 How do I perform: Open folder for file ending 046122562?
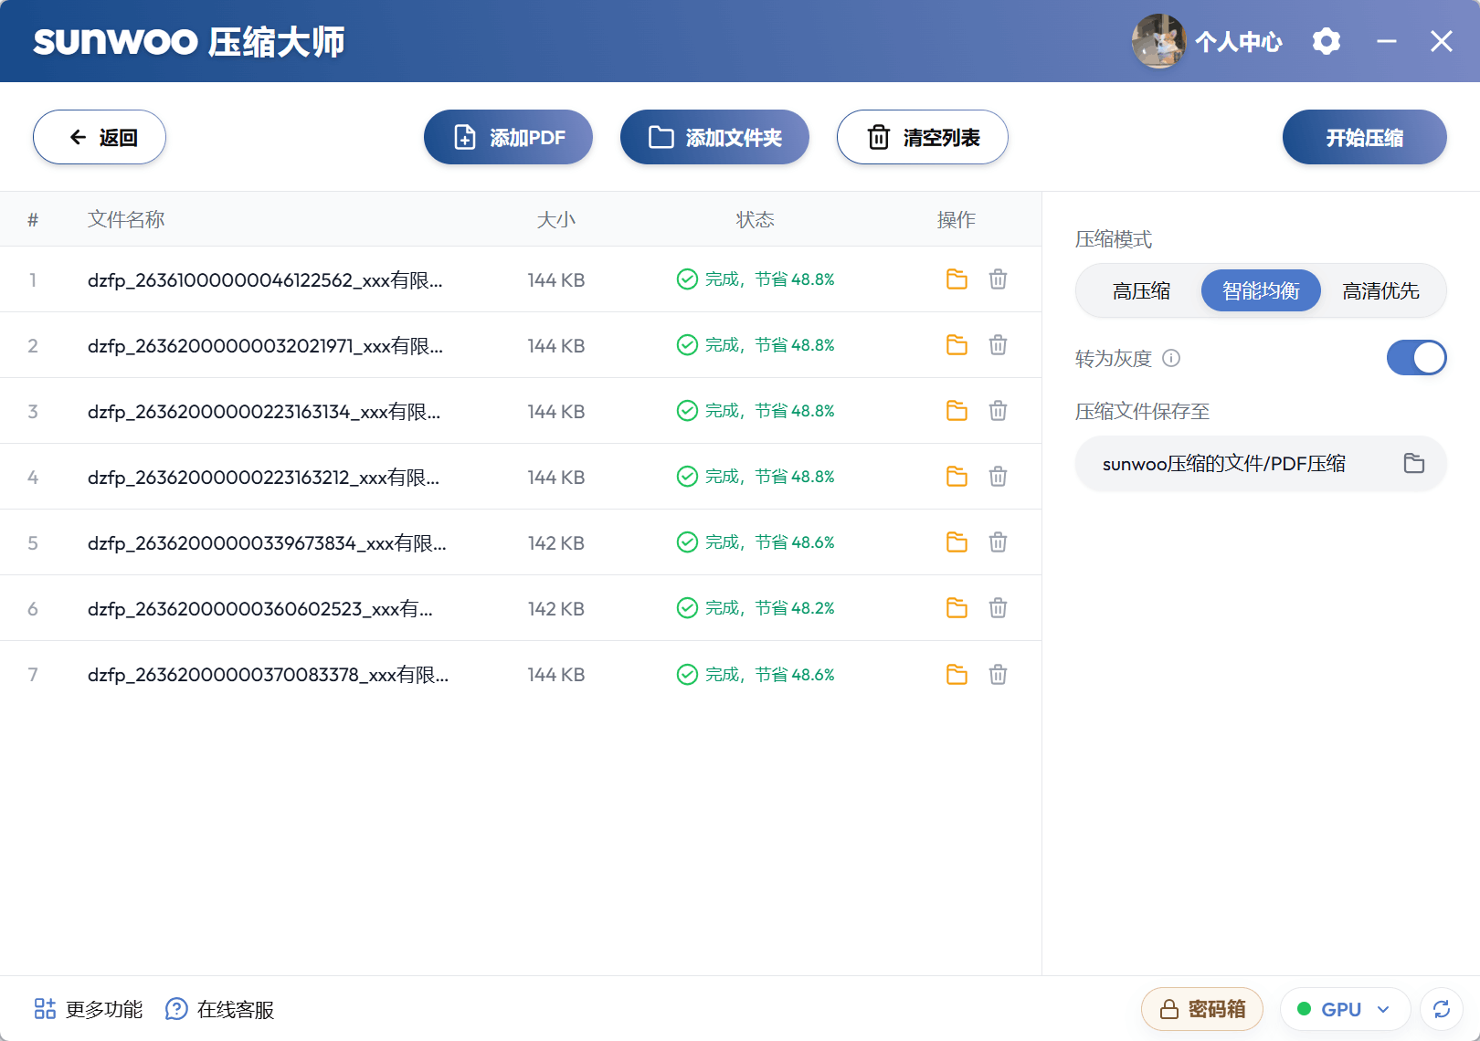click(x=957, y=279)
